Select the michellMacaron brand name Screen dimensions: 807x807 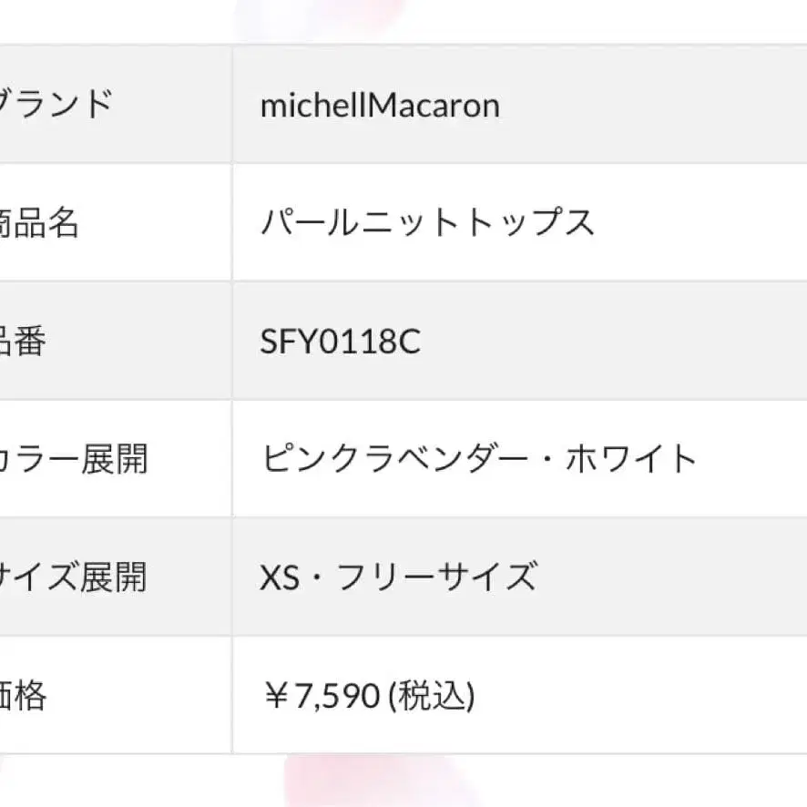(380, 106)
